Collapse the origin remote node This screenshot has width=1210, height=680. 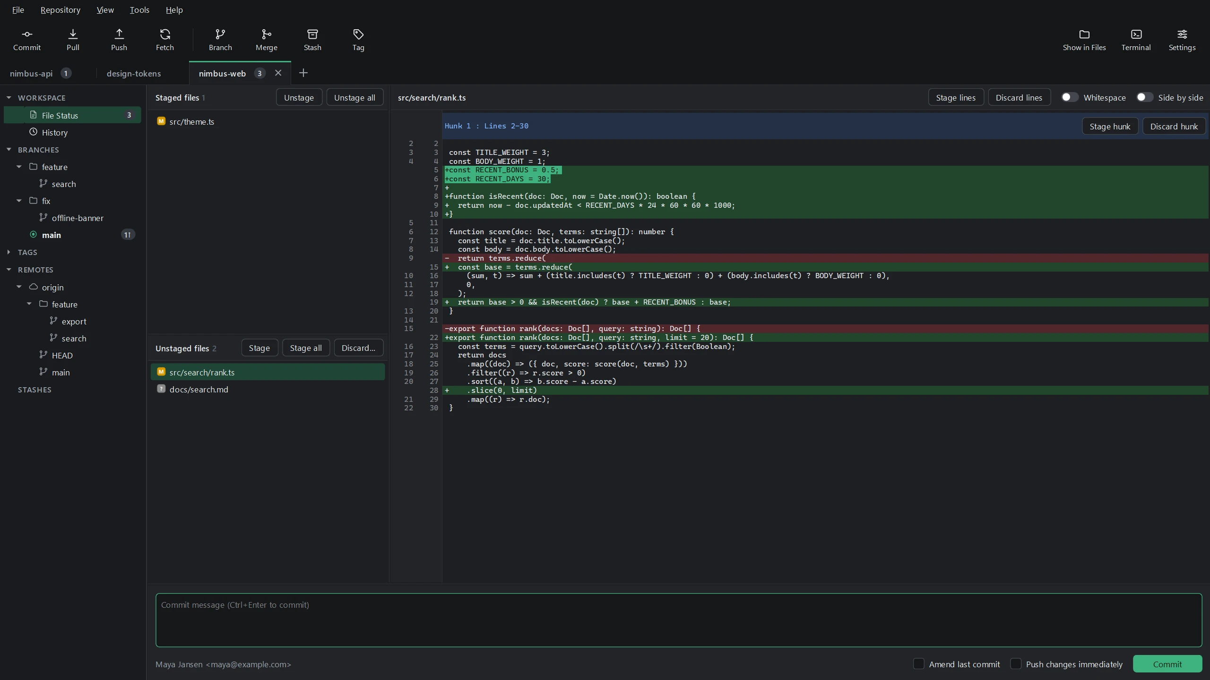pyautogui.click(x=19, y=287)
